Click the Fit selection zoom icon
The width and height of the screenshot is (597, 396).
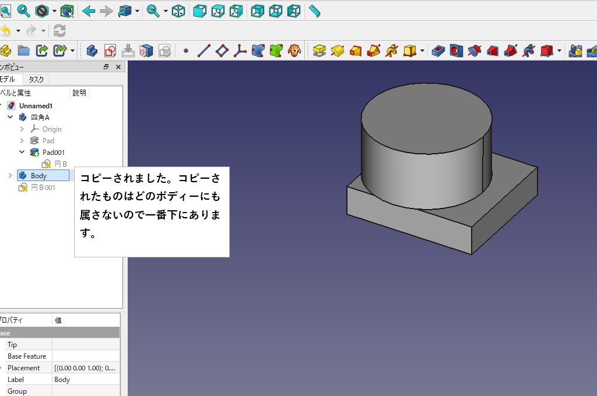(x=23, y=11)
